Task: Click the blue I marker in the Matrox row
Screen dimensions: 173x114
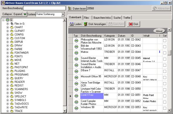Action: click(159, 52)
